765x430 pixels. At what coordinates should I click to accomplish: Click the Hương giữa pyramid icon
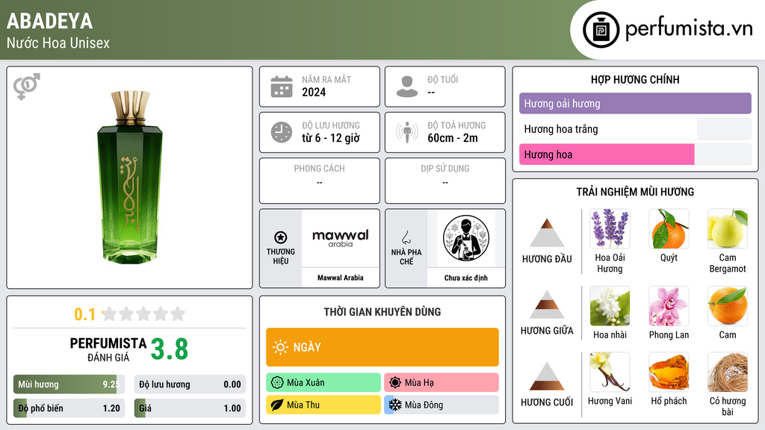(x=547, y=305)
